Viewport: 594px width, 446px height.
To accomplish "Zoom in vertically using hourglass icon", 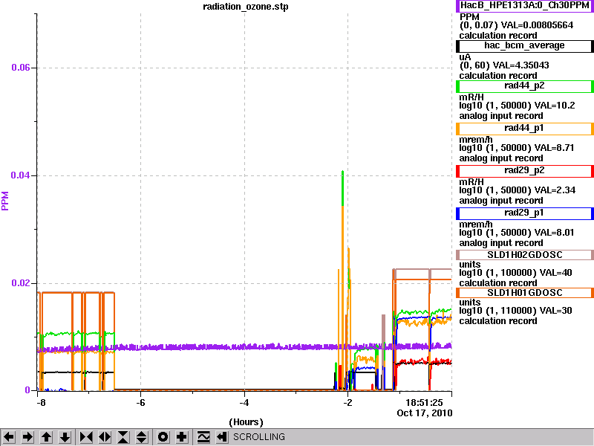I will click(123, 437).
